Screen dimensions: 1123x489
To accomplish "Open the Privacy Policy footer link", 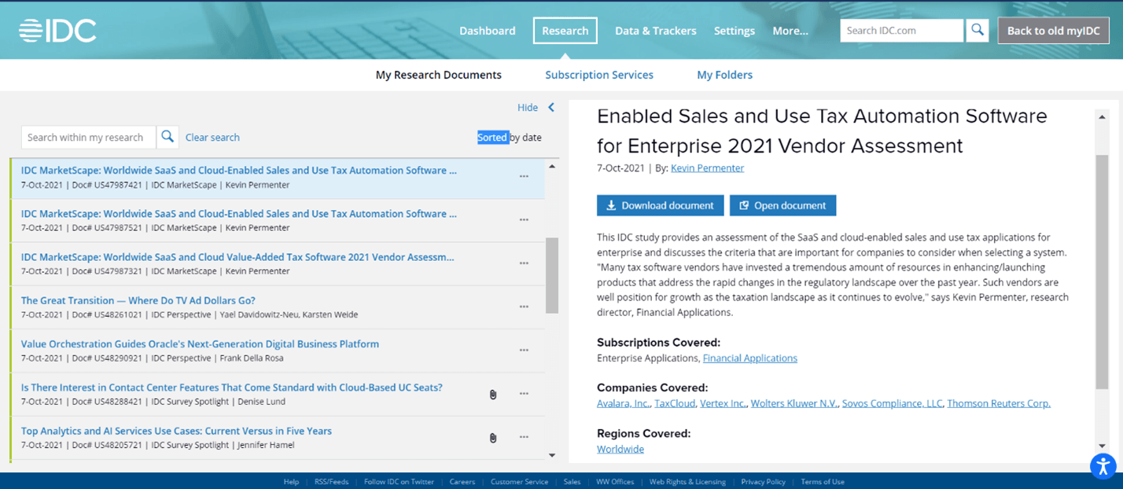I will pyautogui.click(x=763, y=482).
